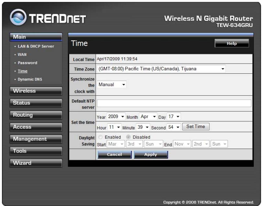Click the TEW-634GRU model text
The image size is (262, 206).
coord(234,25)
